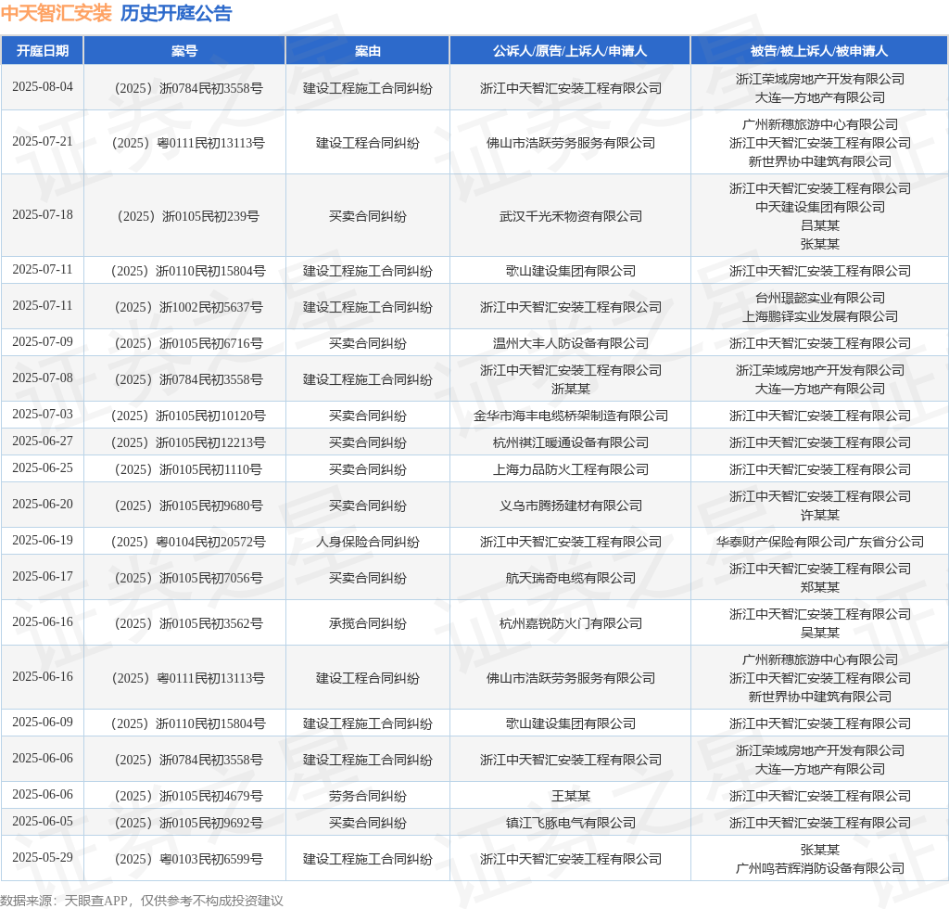949x909 pixels.
Task: Click plaintiff 航天瑞奇电缆有限公司
Action: pos(570,579)
